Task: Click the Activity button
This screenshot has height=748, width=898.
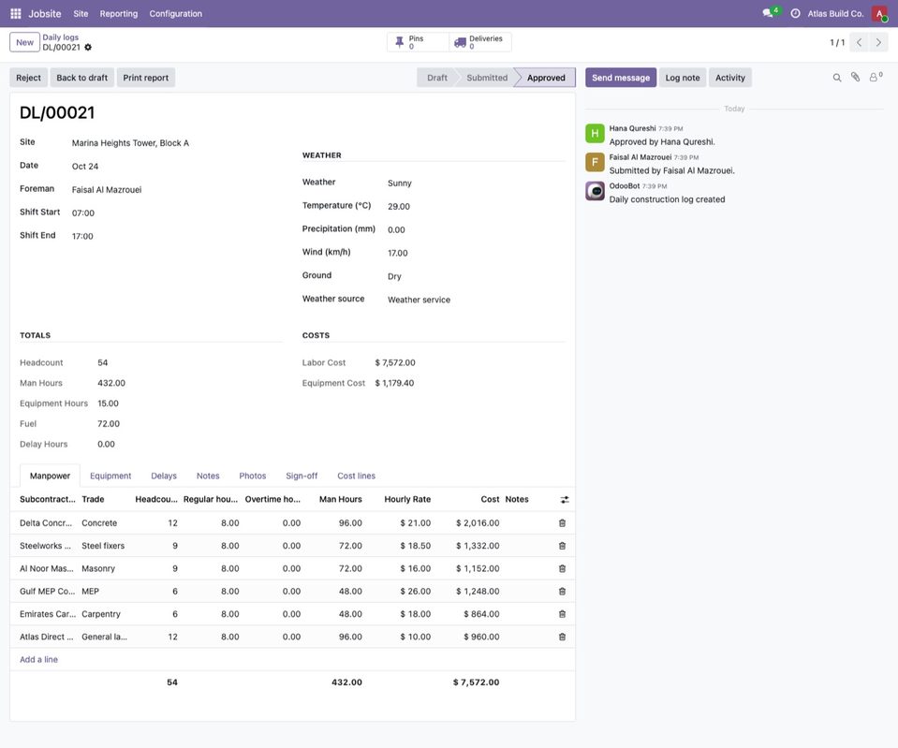Action: (730, 78)
